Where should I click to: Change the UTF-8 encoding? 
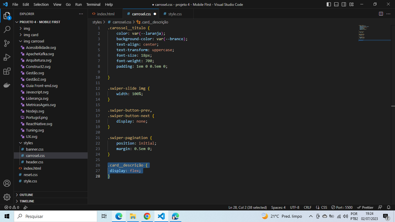pos(295,207)
